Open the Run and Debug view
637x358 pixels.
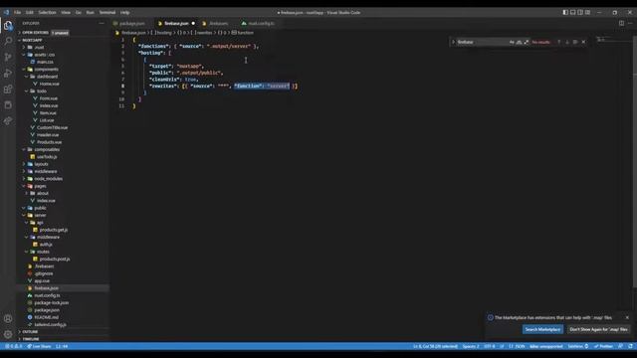(8, 73)
